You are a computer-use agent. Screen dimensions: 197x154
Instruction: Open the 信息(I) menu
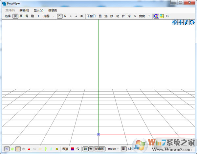(x=53, y=10)
